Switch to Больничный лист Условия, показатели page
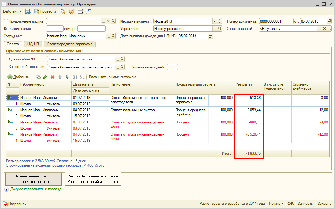335x209 pixels. tap(33, 179)
